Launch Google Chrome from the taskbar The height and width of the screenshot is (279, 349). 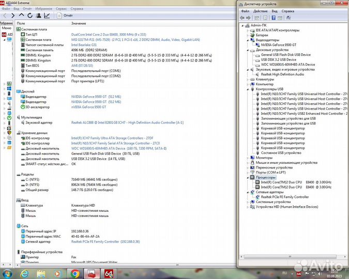pyautogui.click(x=75, y=273)
